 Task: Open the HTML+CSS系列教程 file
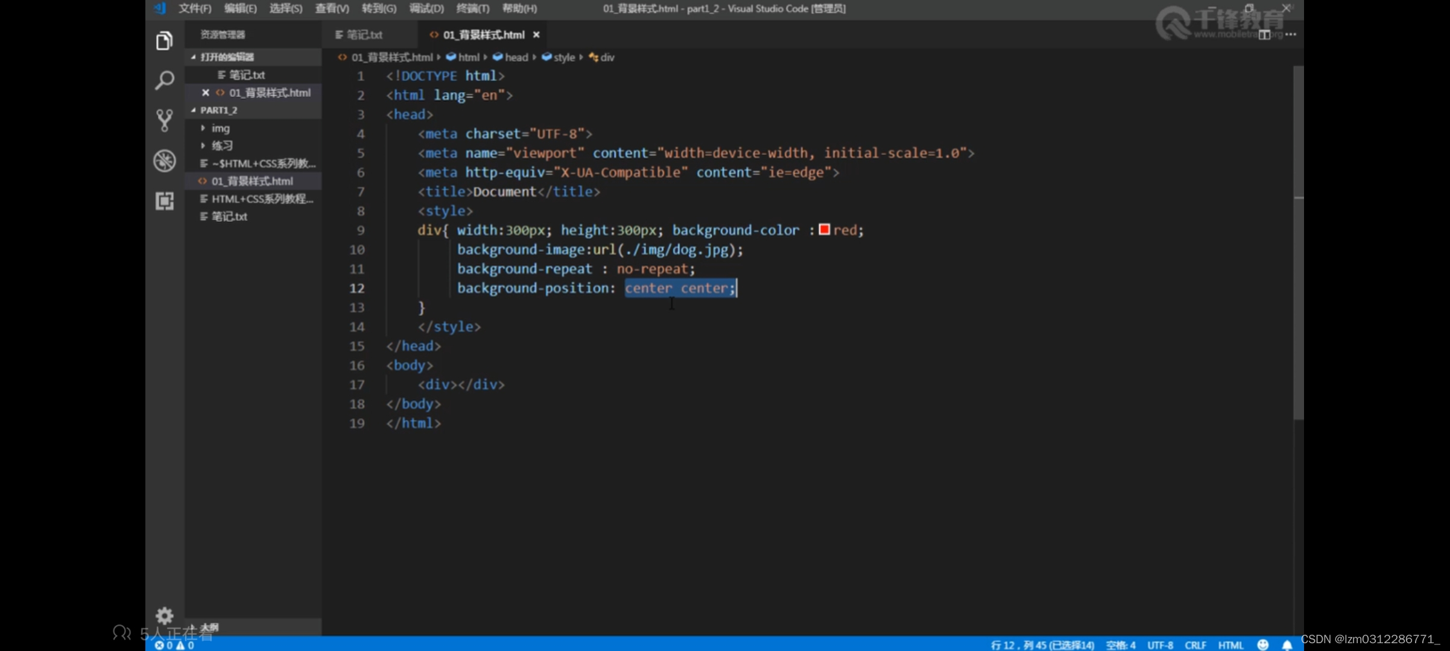[x=253, y=199]
